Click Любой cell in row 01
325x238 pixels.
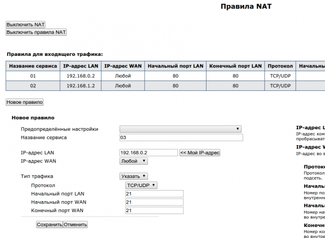[123, 76]
